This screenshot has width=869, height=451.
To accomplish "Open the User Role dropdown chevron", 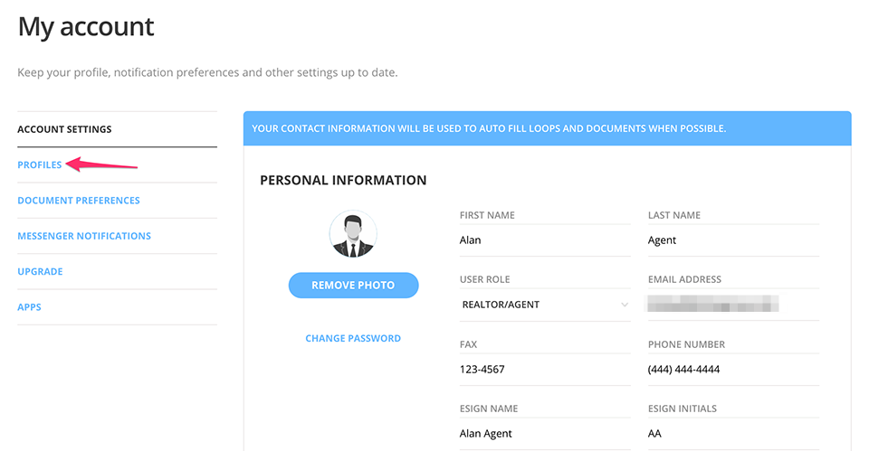I will click(625, 305).
